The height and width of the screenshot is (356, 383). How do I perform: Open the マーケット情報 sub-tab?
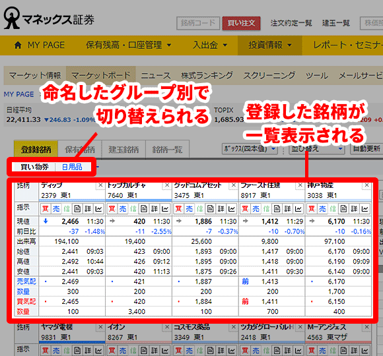35,75
